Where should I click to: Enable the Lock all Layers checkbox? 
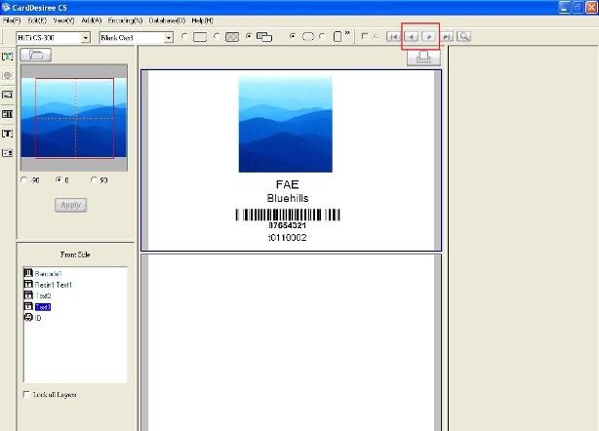pos(25,394)
